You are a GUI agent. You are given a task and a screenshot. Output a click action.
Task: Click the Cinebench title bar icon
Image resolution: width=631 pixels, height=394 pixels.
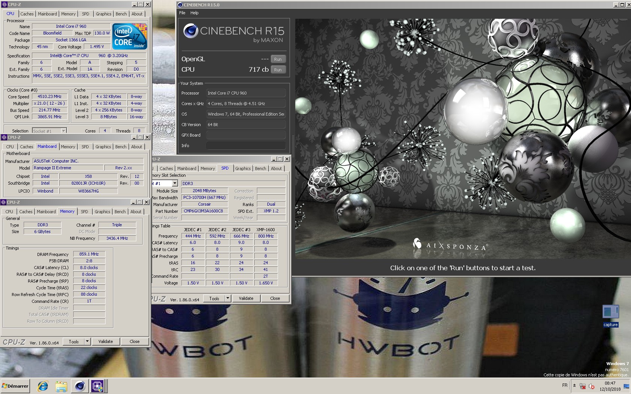[x=180, y=5]
